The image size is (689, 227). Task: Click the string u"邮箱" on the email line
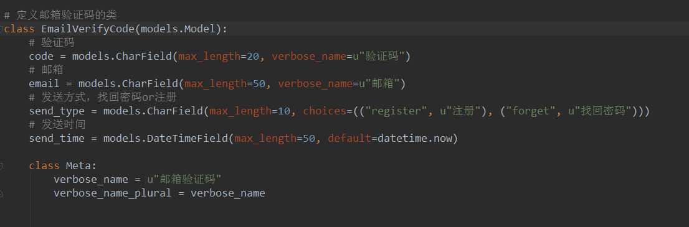click(x=379, y=83)
